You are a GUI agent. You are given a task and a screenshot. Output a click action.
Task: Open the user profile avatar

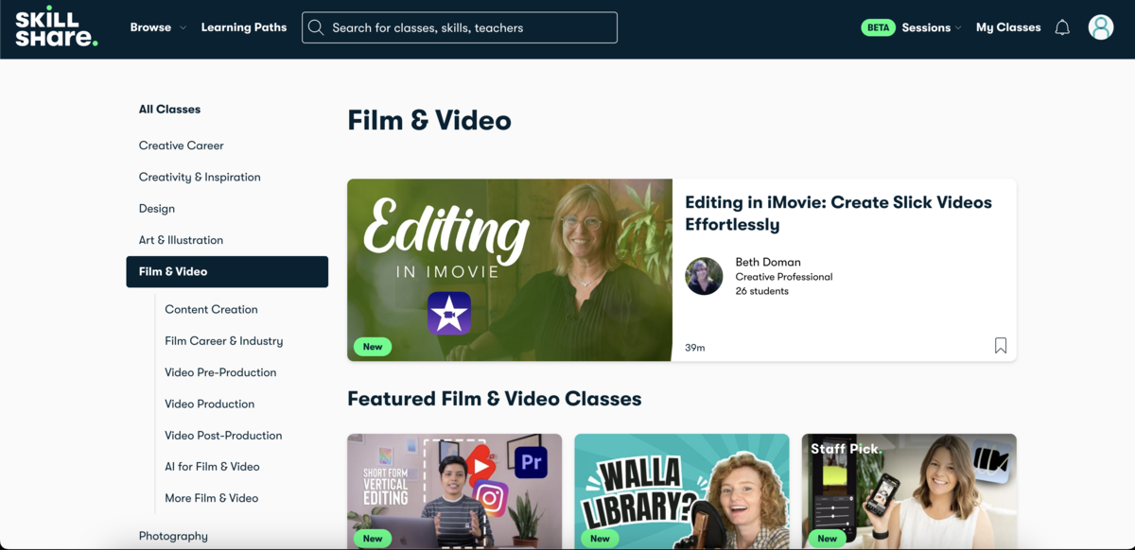coord(1101,27)
